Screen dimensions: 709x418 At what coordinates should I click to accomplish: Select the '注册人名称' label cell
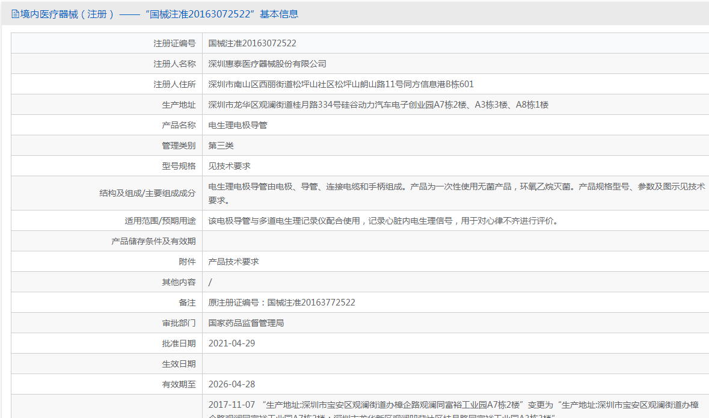tap(106, 64)
